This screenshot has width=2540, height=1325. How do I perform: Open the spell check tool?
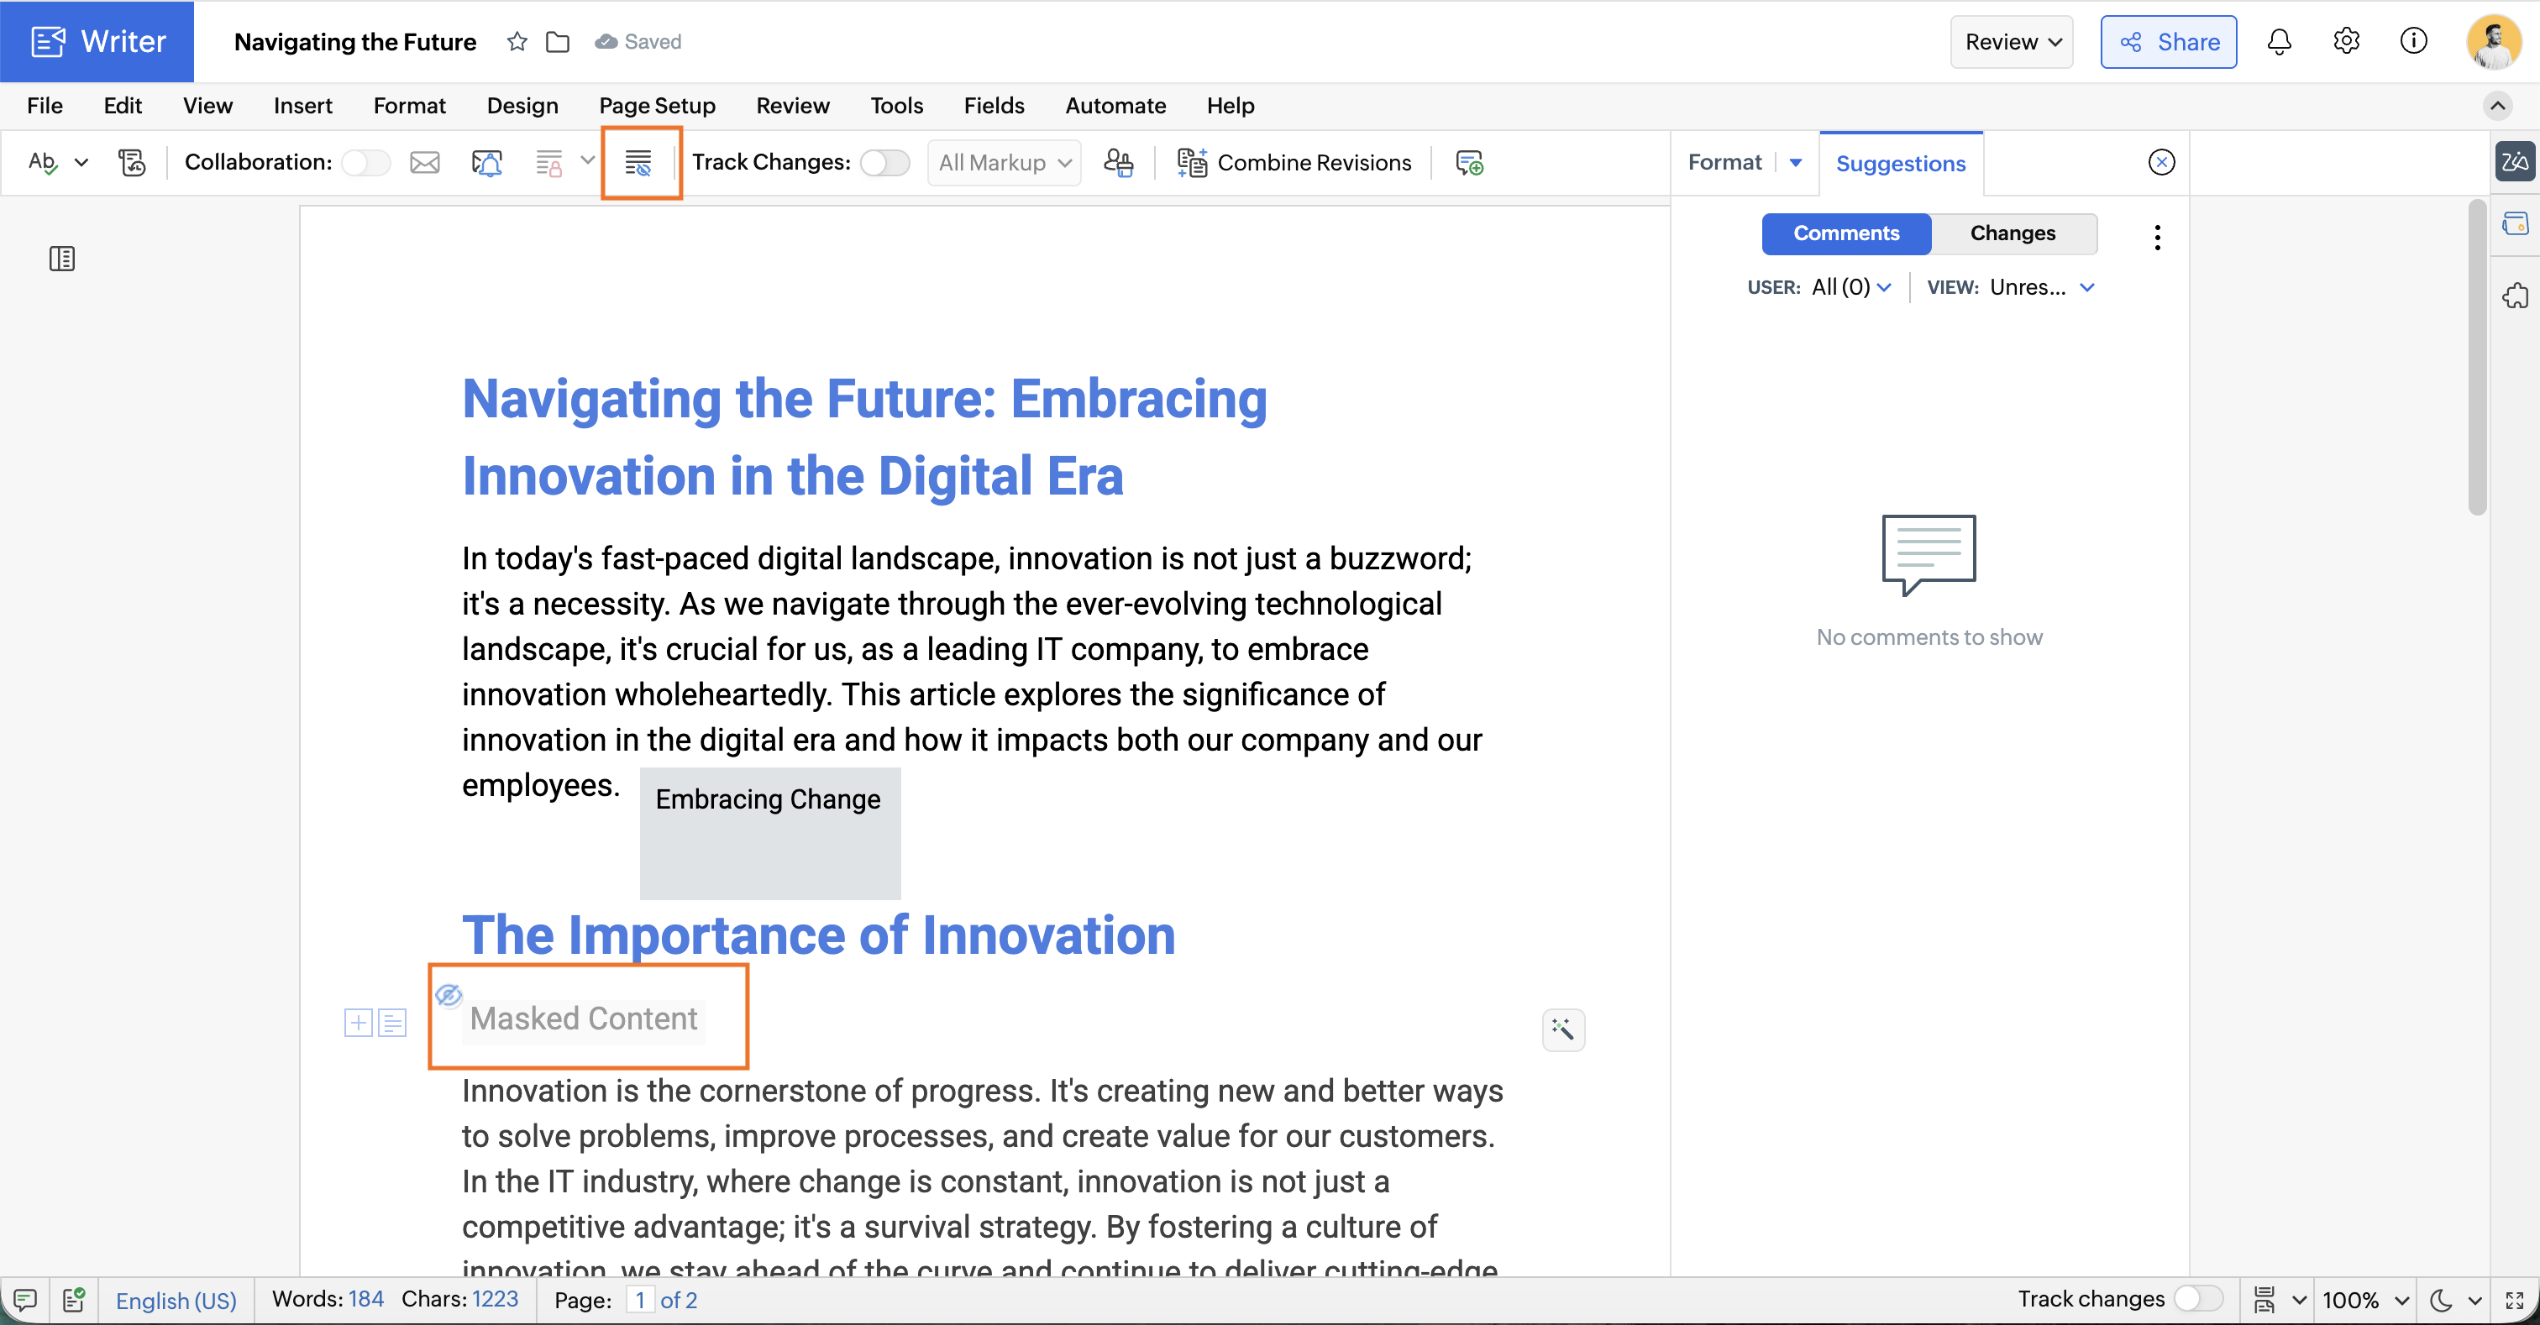pyautogui.click(x=44, y=162)
